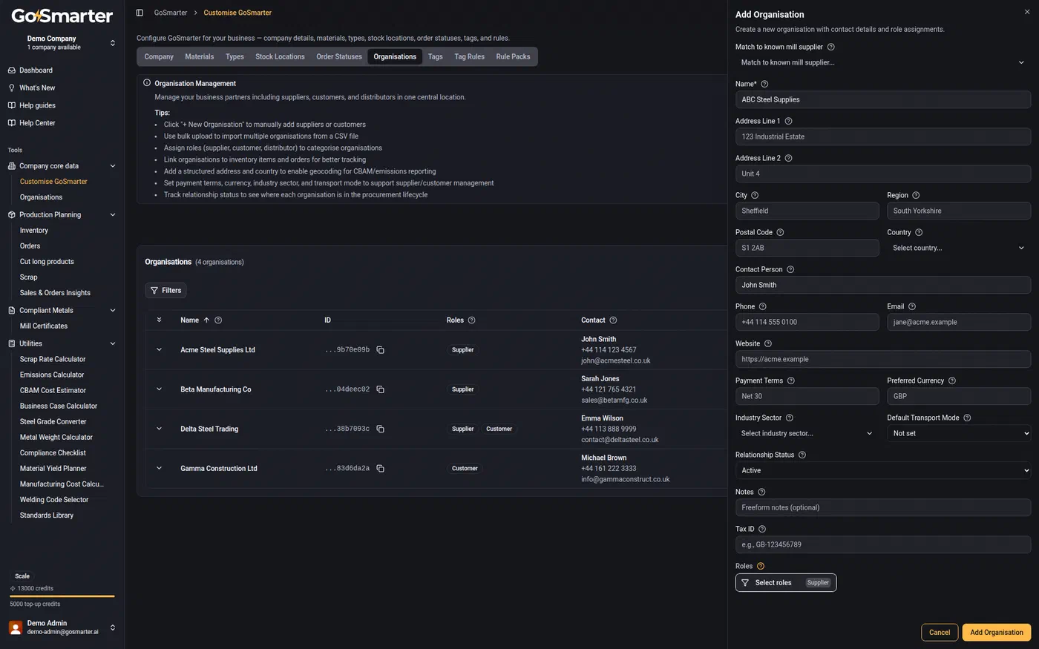The height and width of the screenshot is (649, 1039).
Task: Click the help icon beside Relationship Status
Action: pos(802,455)
